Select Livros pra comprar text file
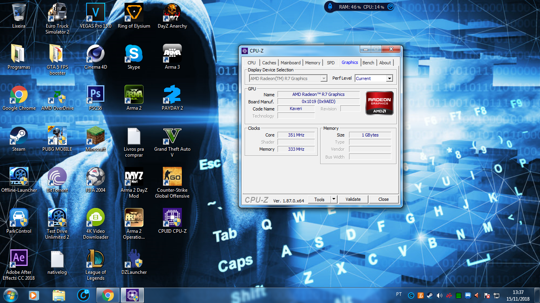Image resolution: width=540 pixels, height=303 pixels. 134,142
